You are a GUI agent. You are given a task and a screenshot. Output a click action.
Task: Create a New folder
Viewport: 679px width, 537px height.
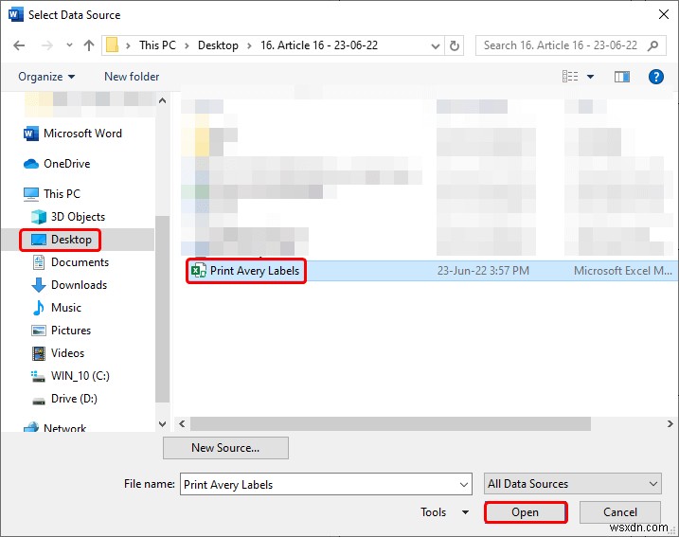[x=132, y=77]
